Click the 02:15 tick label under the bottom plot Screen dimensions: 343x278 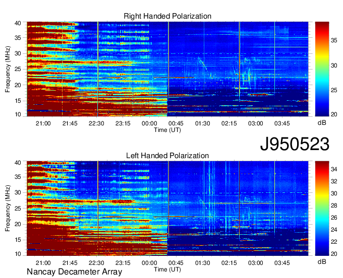click(229, 263)
